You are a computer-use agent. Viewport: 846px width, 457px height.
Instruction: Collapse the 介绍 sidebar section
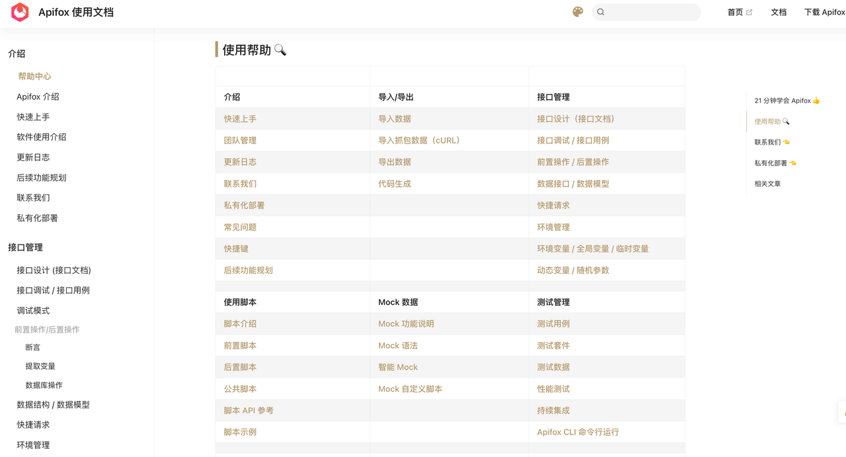[17, 54]
